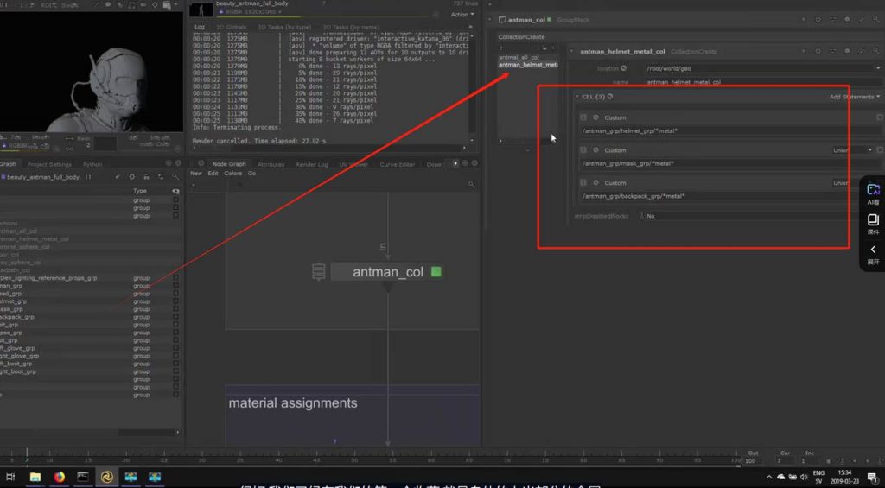885x488 pixels.
Task: Click the AI看 sidebar icon
Action: point(873,193)
